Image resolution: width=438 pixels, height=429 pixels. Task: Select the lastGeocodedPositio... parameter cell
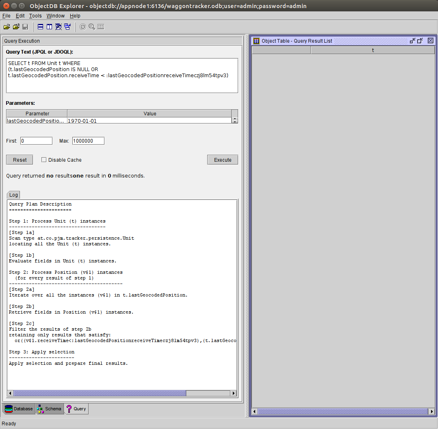tap(37, 121)
